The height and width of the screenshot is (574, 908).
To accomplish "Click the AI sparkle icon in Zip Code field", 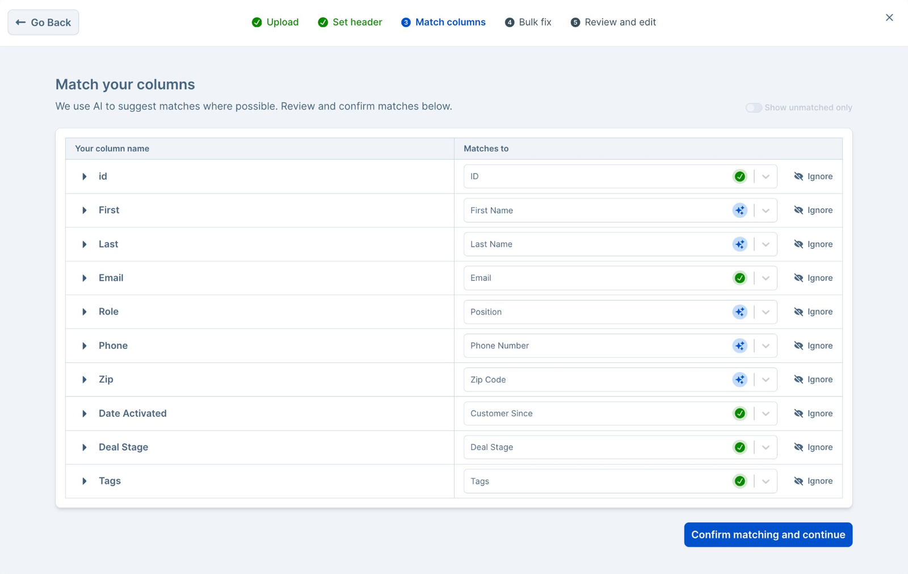I will pos(739,379).
